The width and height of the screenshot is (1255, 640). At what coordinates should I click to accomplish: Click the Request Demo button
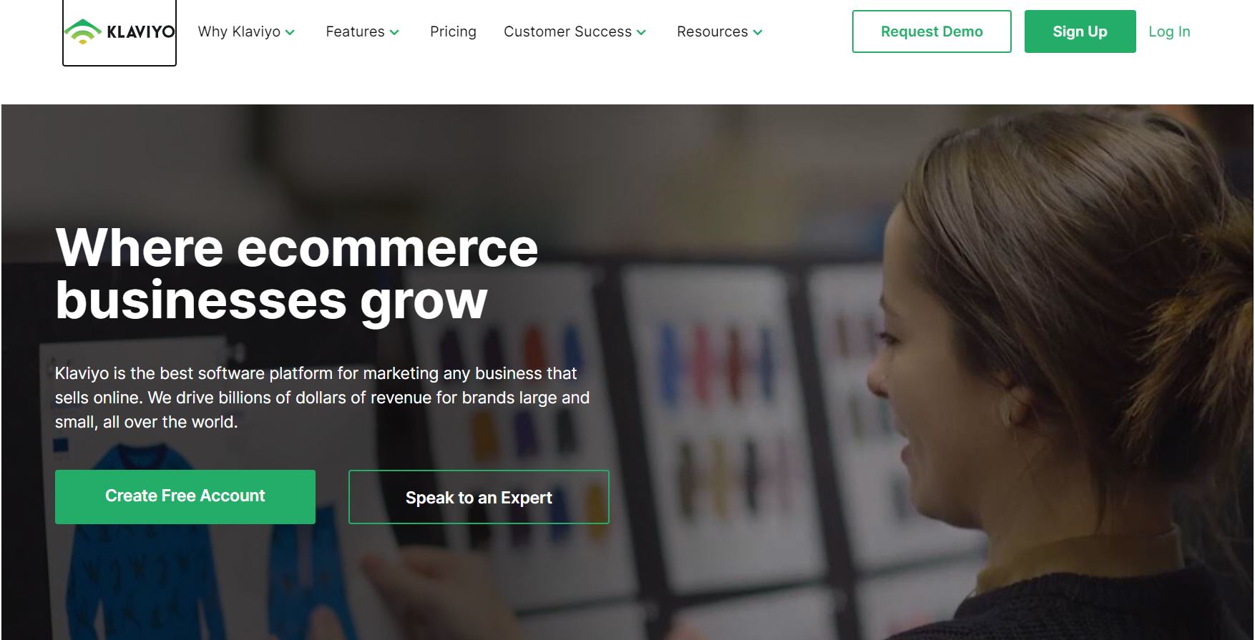(x=932, y=31)
